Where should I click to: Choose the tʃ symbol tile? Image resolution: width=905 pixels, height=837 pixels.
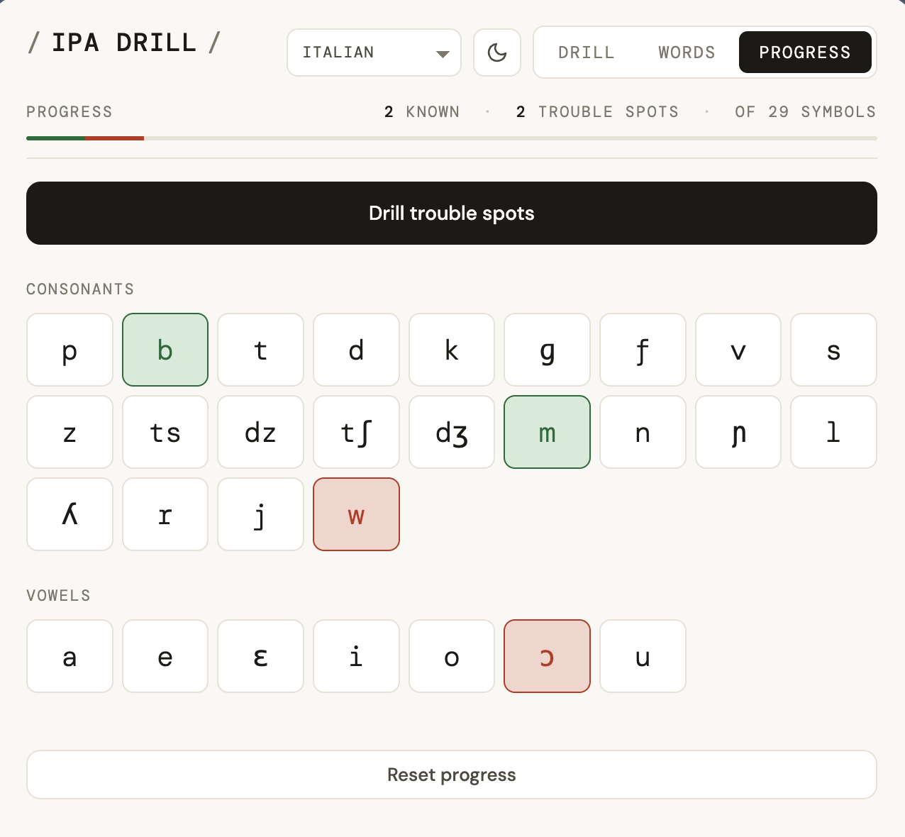(356, 432)
